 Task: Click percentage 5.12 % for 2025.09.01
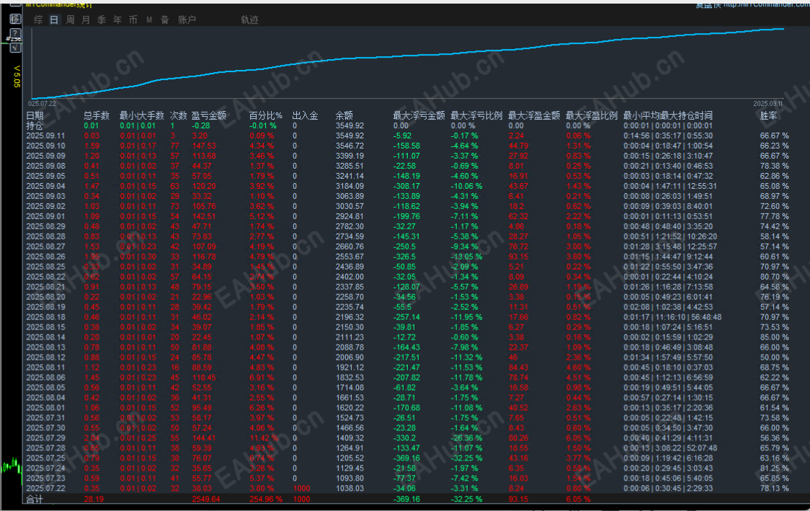262,216
